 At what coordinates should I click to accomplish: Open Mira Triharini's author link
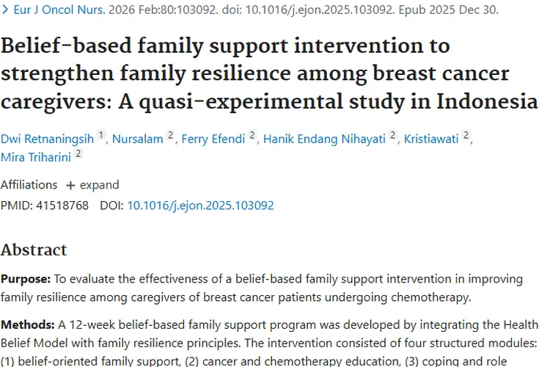tap(35, 155)
